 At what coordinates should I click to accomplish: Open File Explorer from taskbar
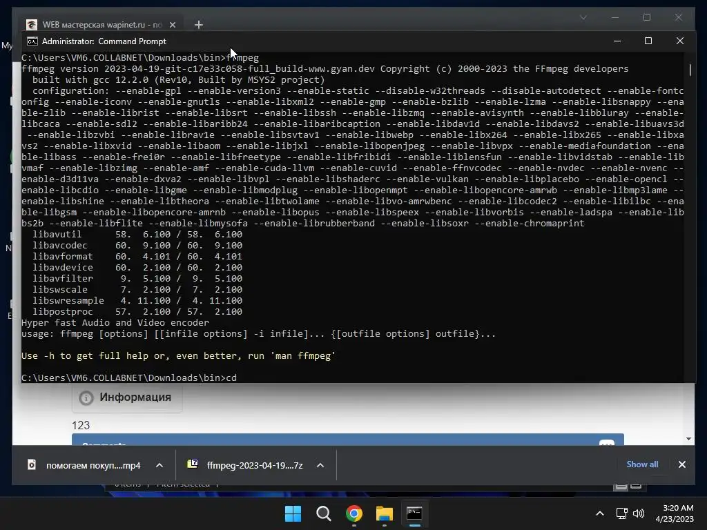tap(385, 513)
